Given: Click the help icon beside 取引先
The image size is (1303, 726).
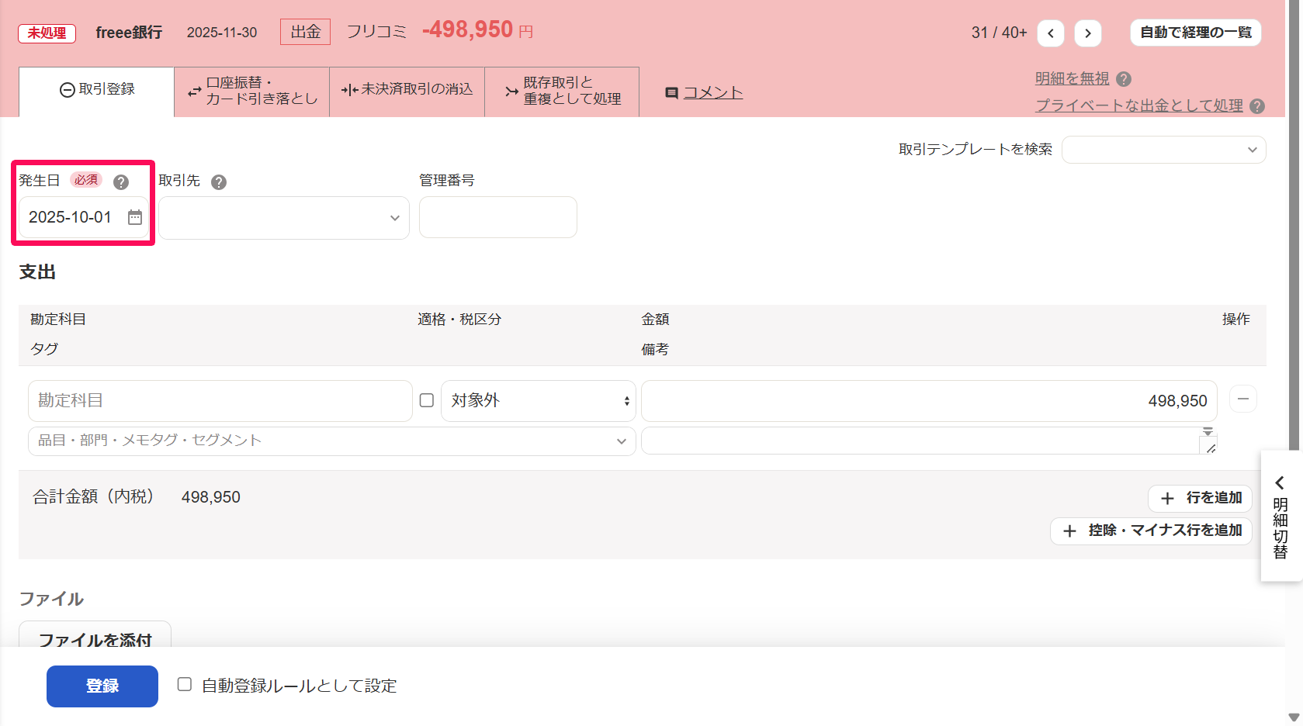Looking at the screenshot, I should pos(219,182).
